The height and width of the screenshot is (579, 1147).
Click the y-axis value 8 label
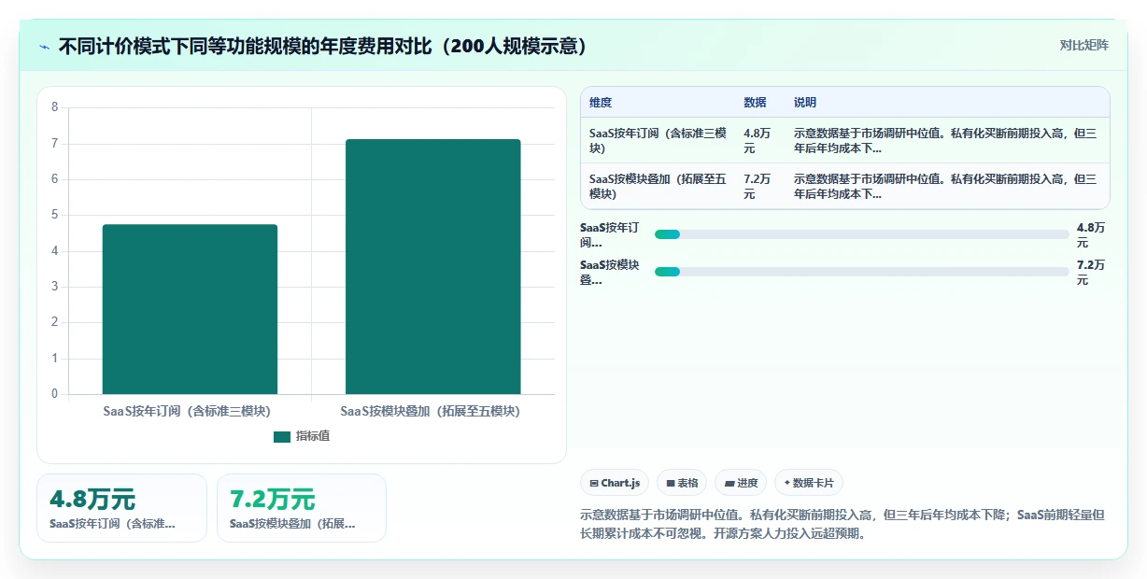pos(54,107)
